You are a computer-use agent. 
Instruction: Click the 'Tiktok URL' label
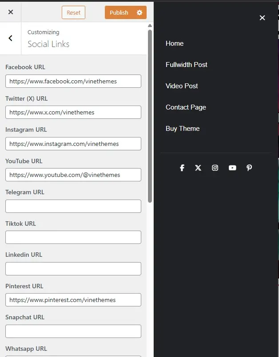pos(20,224)
